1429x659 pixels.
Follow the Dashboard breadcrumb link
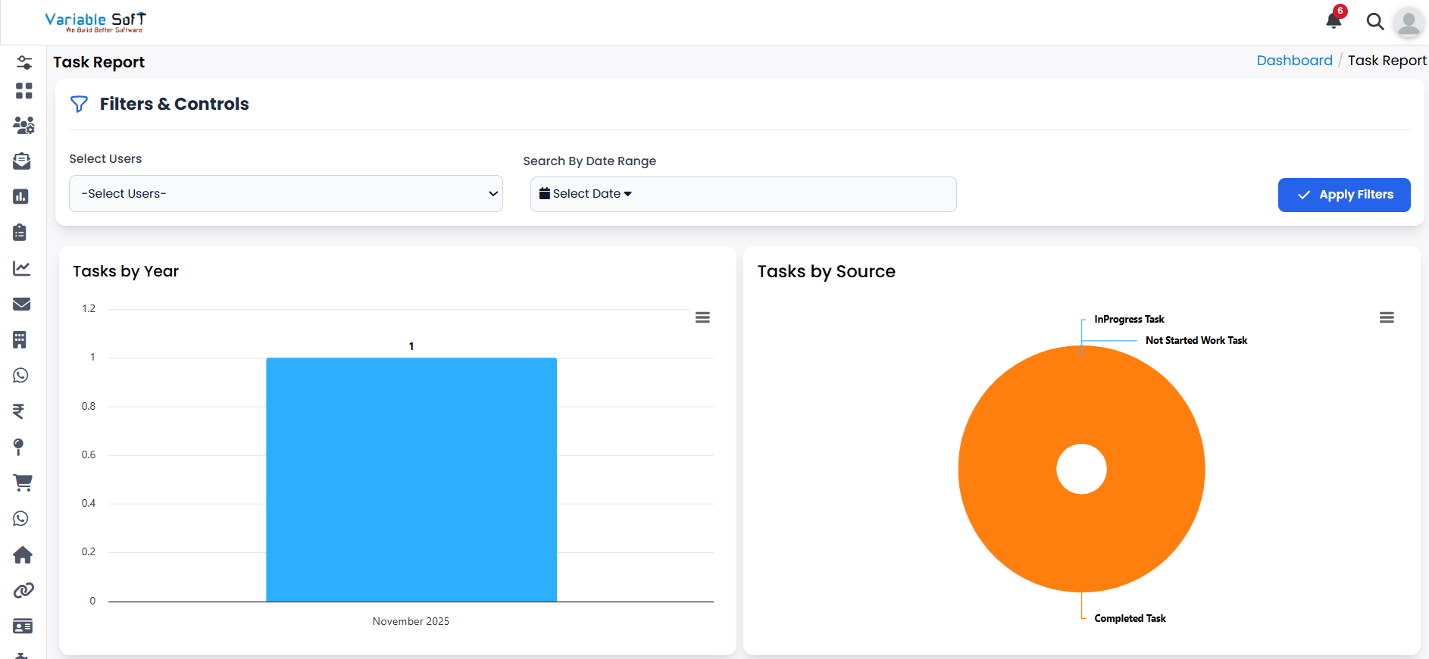[1294, 61]
